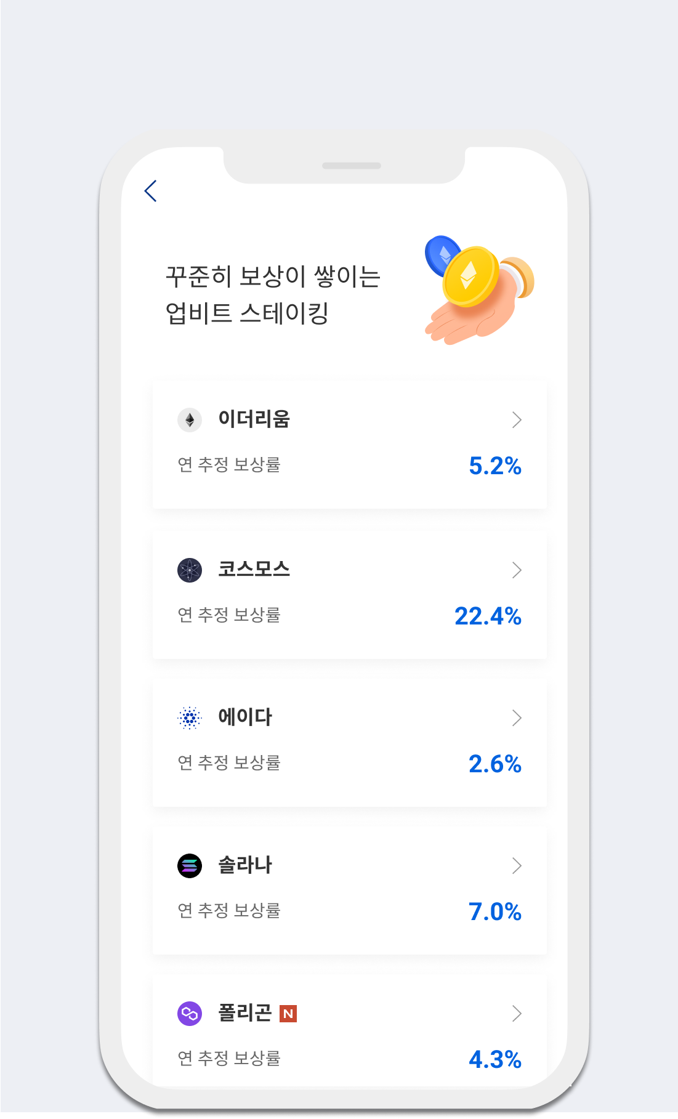Click the Polygon purple logo icon
The height and width of the screenshot is (1119, 678).
(190, 1014)
